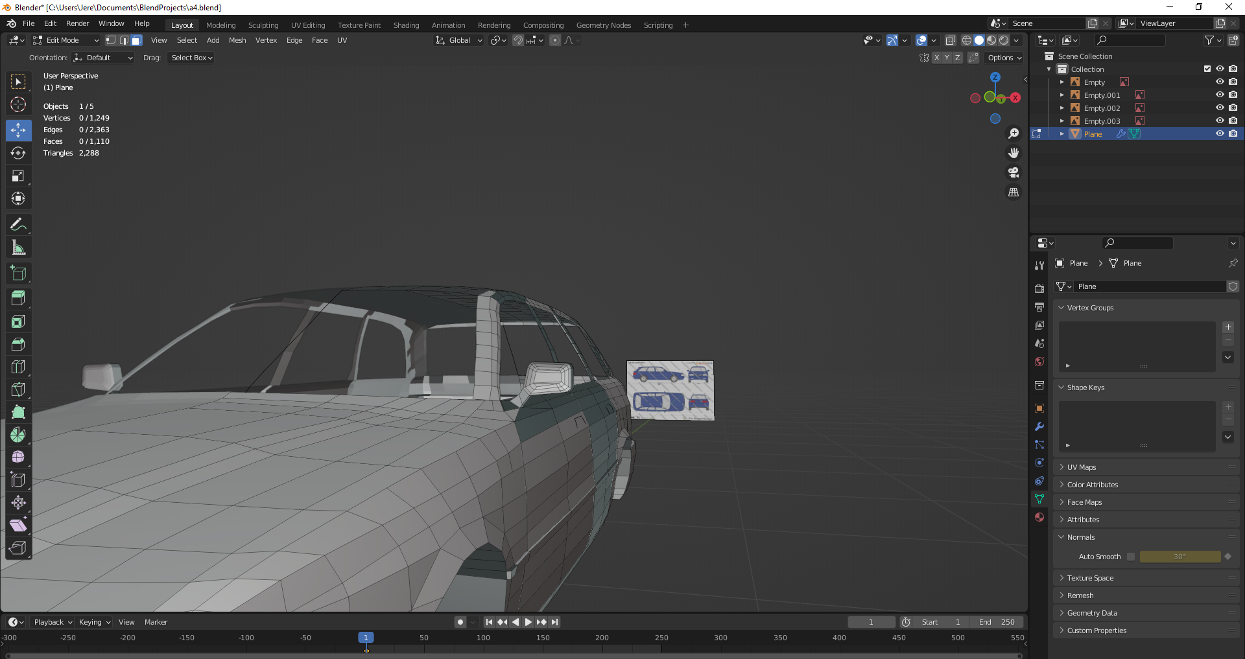Hide Empty.002 with its eye icon
Screen dimensions: 1245x659
(x=1219, y=108)
